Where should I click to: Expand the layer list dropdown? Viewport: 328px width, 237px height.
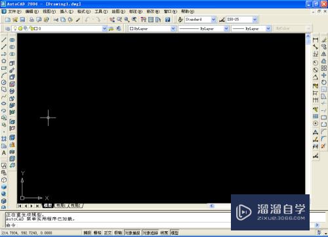point(104,29)
